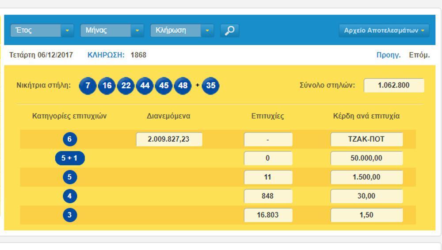
Task: Click the magnifying glass search icon
Action: point(229,30)
